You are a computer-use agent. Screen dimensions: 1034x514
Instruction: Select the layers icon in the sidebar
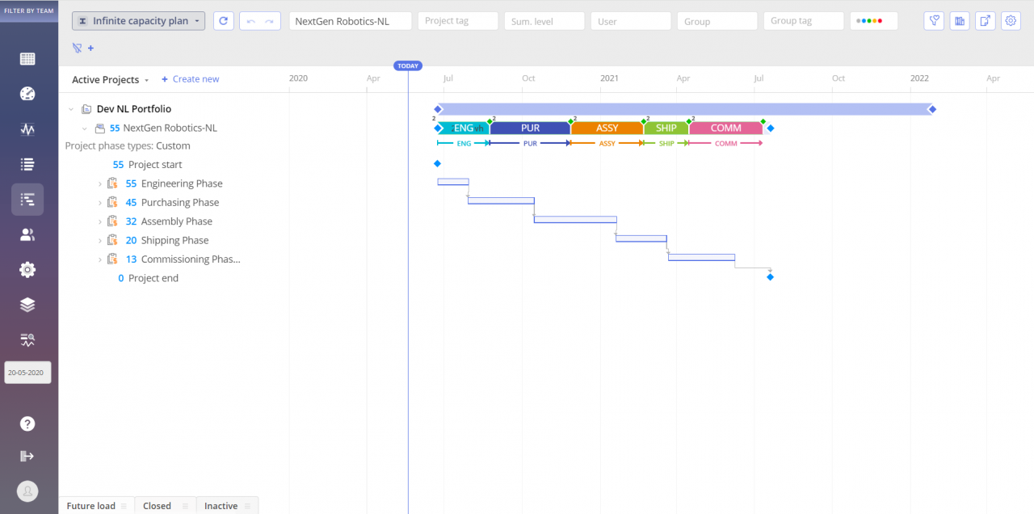point(27,305)
